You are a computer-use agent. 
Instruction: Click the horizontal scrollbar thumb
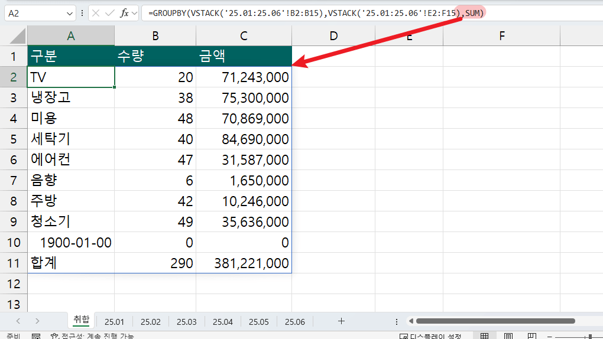495,321
